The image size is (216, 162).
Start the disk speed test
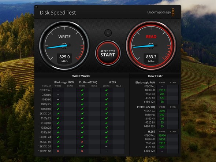click(x=108, y=53)
